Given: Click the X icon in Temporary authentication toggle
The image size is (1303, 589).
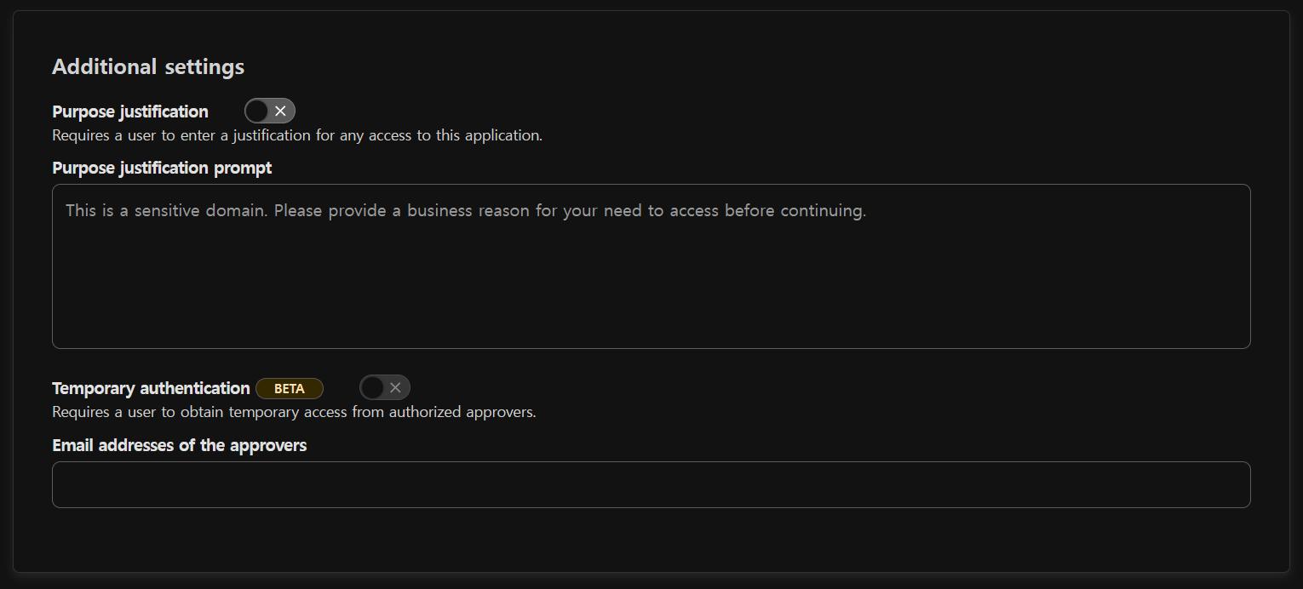Looking at the screenshot, I should [x=395, y=388].
